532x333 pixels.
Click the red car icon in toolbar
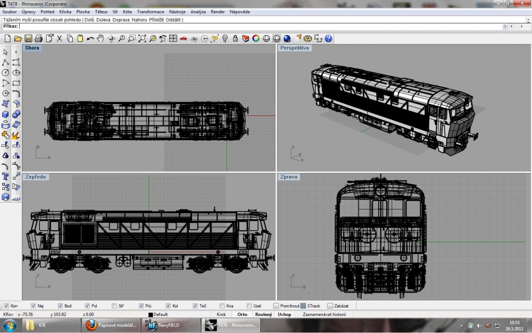(x=184, y=39)
